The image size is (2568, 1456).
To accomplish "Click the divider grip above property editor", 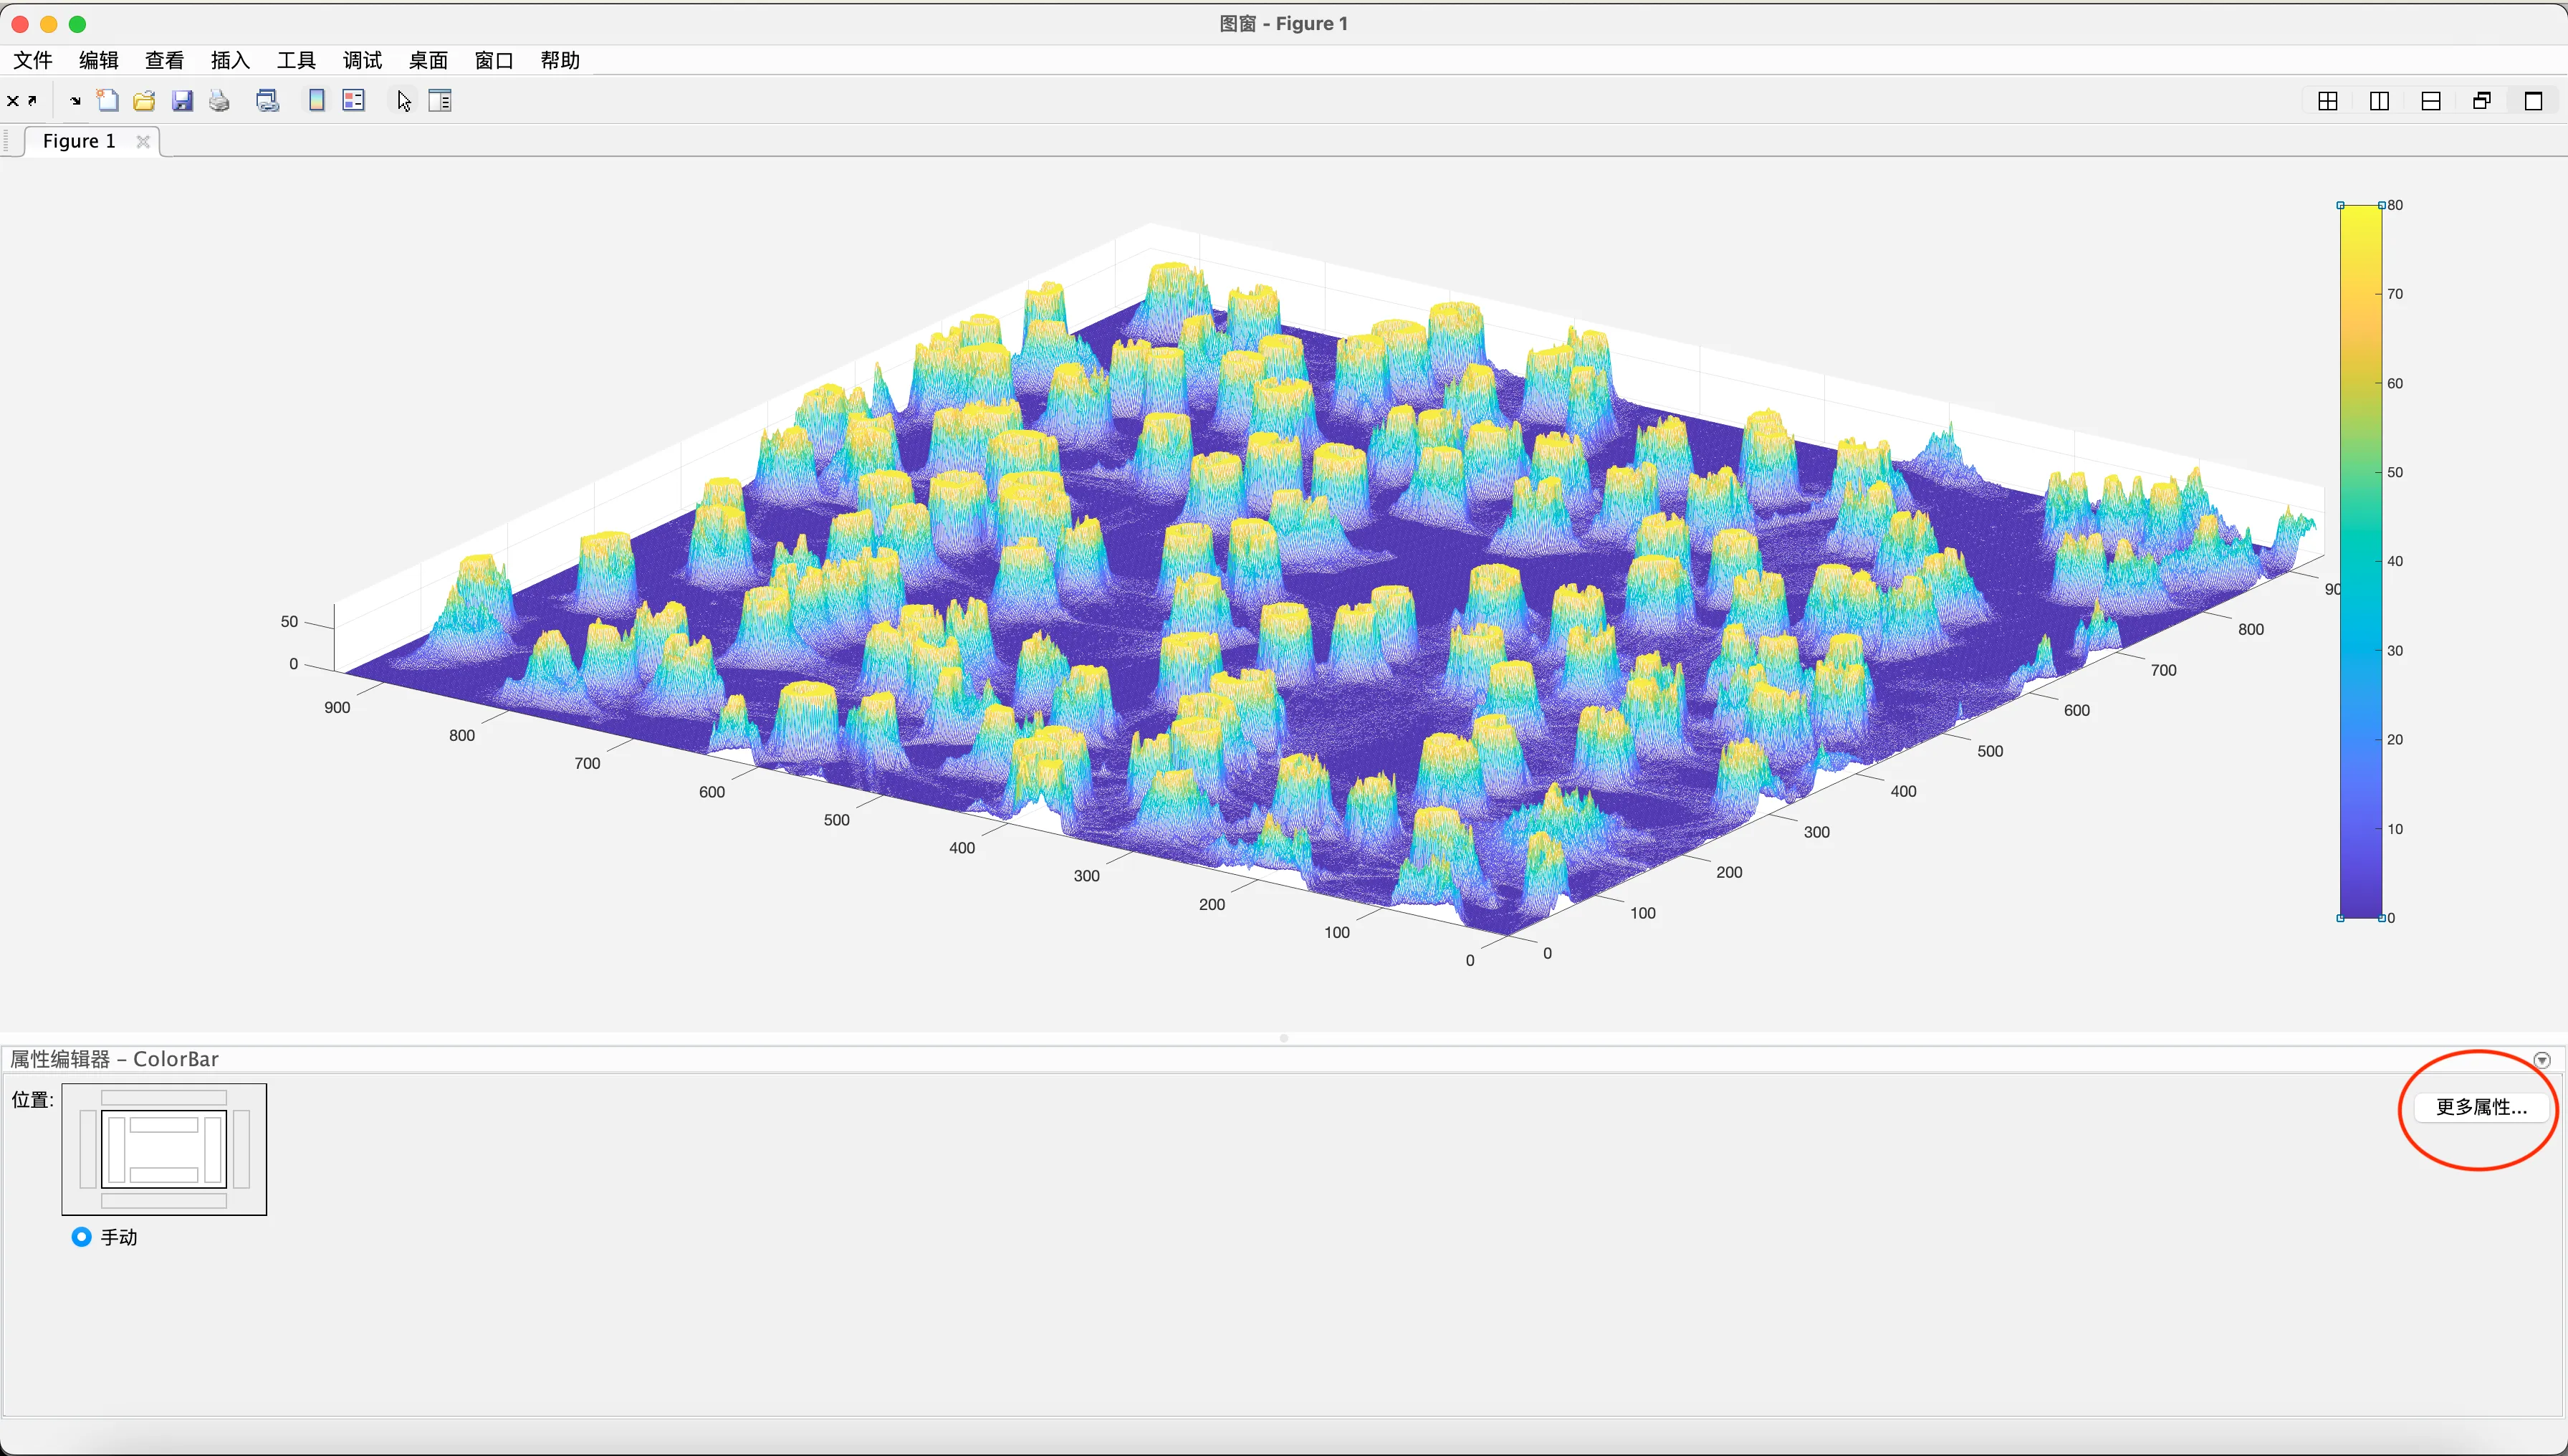I will (x=1284, y=1038).
